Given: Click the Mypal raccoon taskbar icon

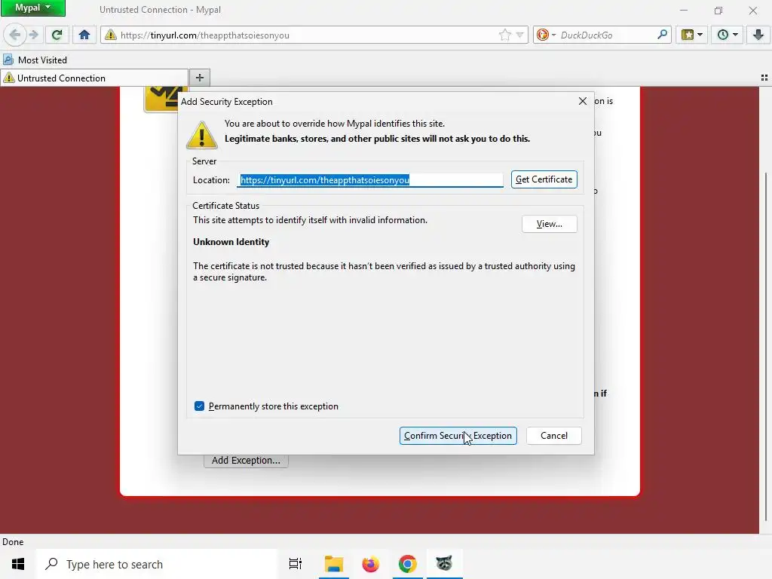Looking at the screenshot, I should coord(444,564).
